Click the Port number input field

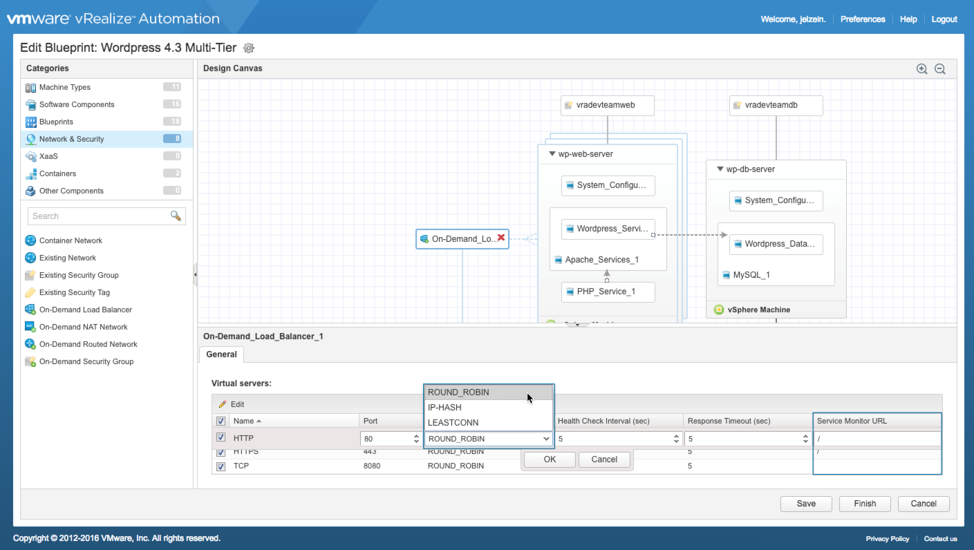(x=386, y=439)
